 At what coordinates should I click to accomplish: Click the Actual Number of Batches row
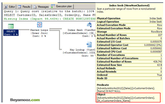129,38
